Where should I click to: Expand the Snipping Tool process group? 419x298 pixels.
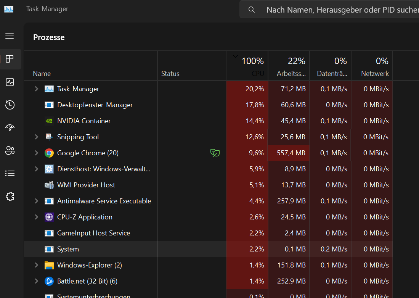click(x=37, y=137)
